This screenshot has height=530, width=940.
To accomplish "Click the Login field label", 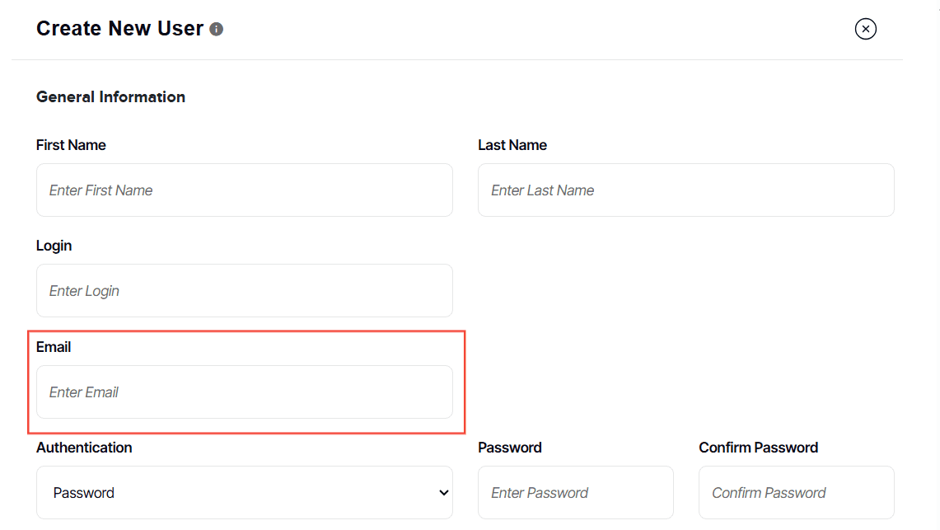I will tap(54, 246).
